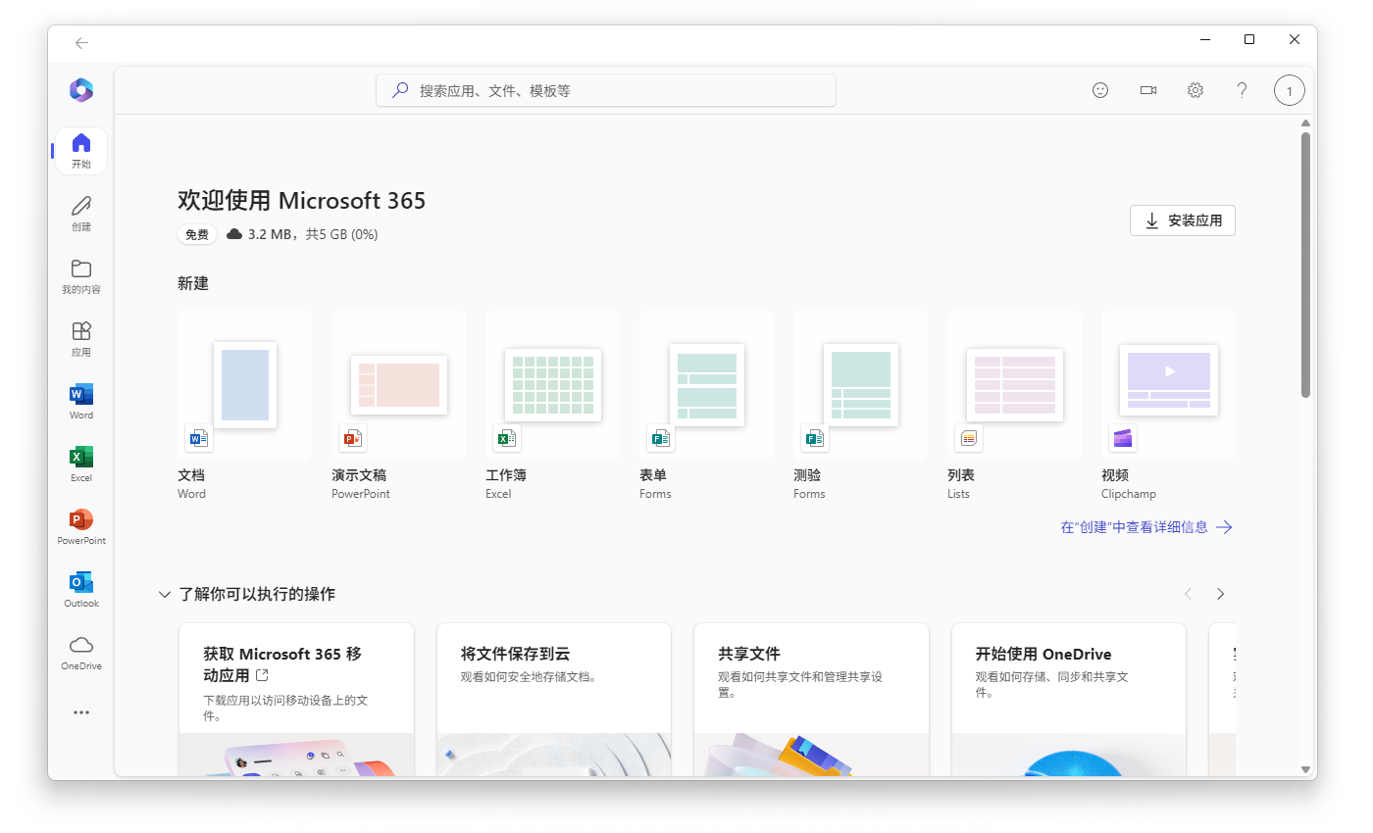This screenshot has width=1373, height=833.
Task: Advance the carousel with the right arrow
Action: pyautogui.click(x=1220, y=594)
